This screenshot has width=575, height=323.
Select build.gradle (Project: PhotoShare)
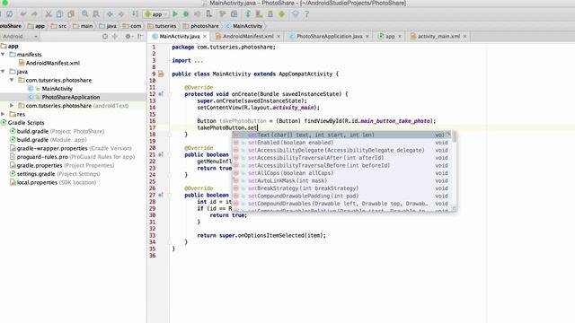tap(57, 131)
